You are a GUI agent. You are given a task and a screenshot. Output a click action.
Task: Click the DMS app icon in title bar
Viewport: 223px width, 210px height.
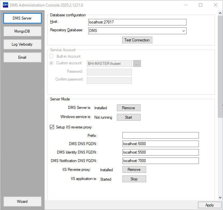(x=5, y=5)
